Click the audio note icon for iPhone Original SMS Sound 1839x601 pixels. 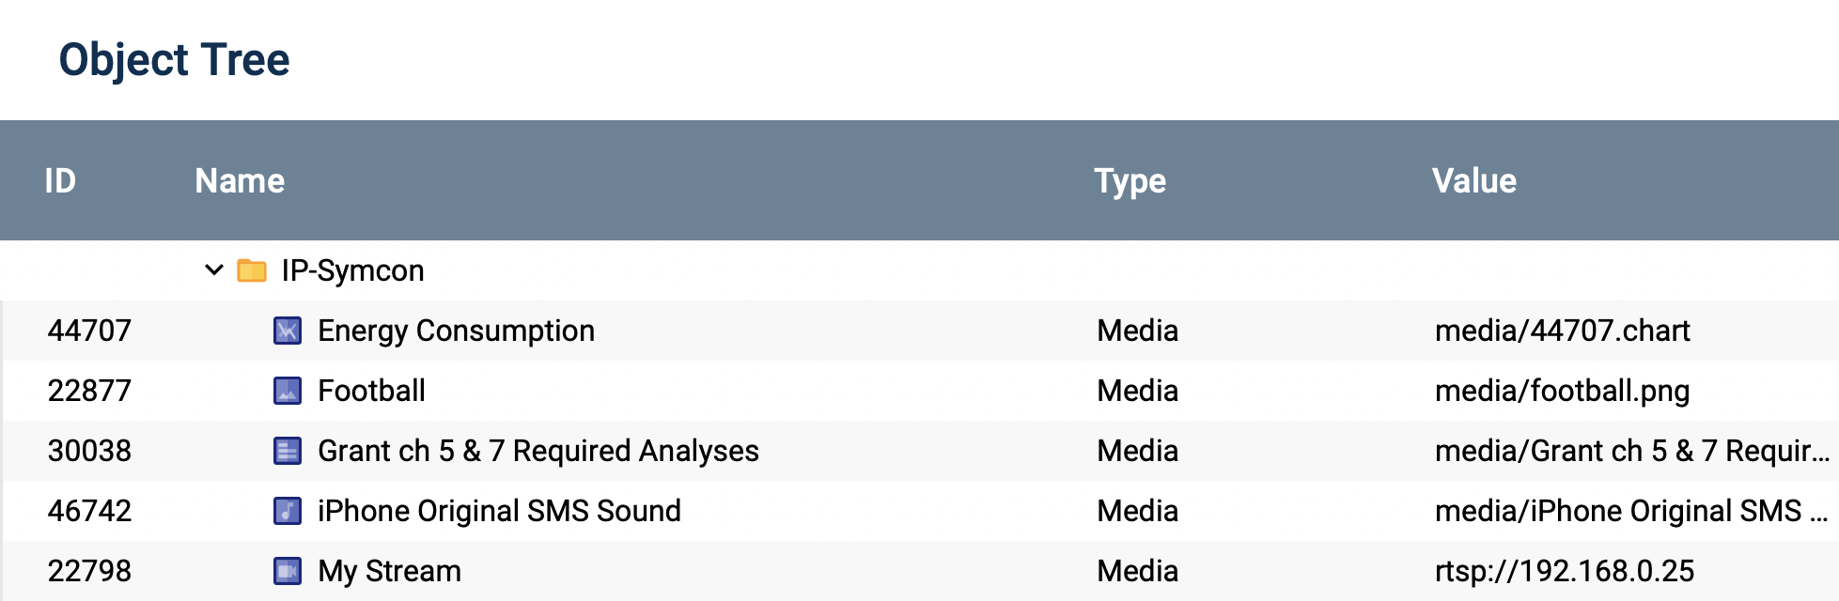click(x=288, y=511)
